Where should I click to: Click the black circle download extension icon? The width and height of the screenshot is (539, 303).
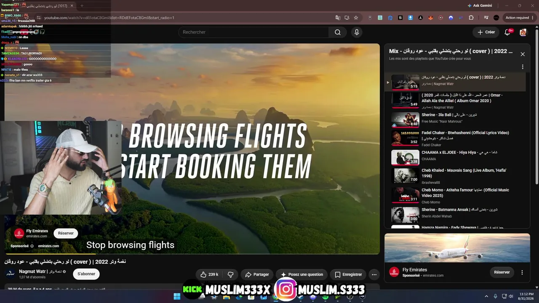pos(420,18)
